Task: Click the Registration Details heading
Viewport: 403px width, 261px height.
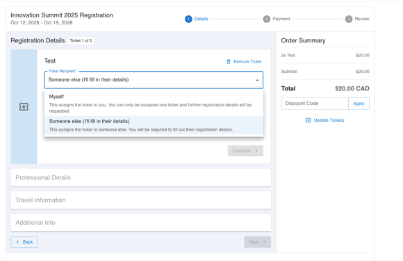Action: click(x=38, y=40)
